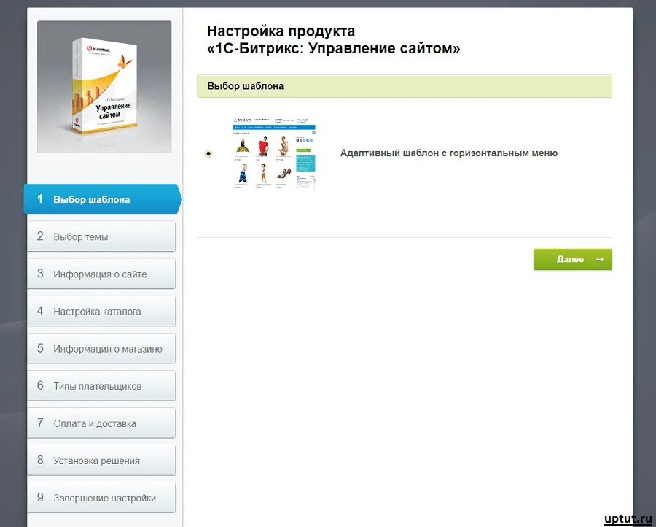Select step 4 Настройка каталога
Viewport: 656px width, 527px height.
pos(101,311)
